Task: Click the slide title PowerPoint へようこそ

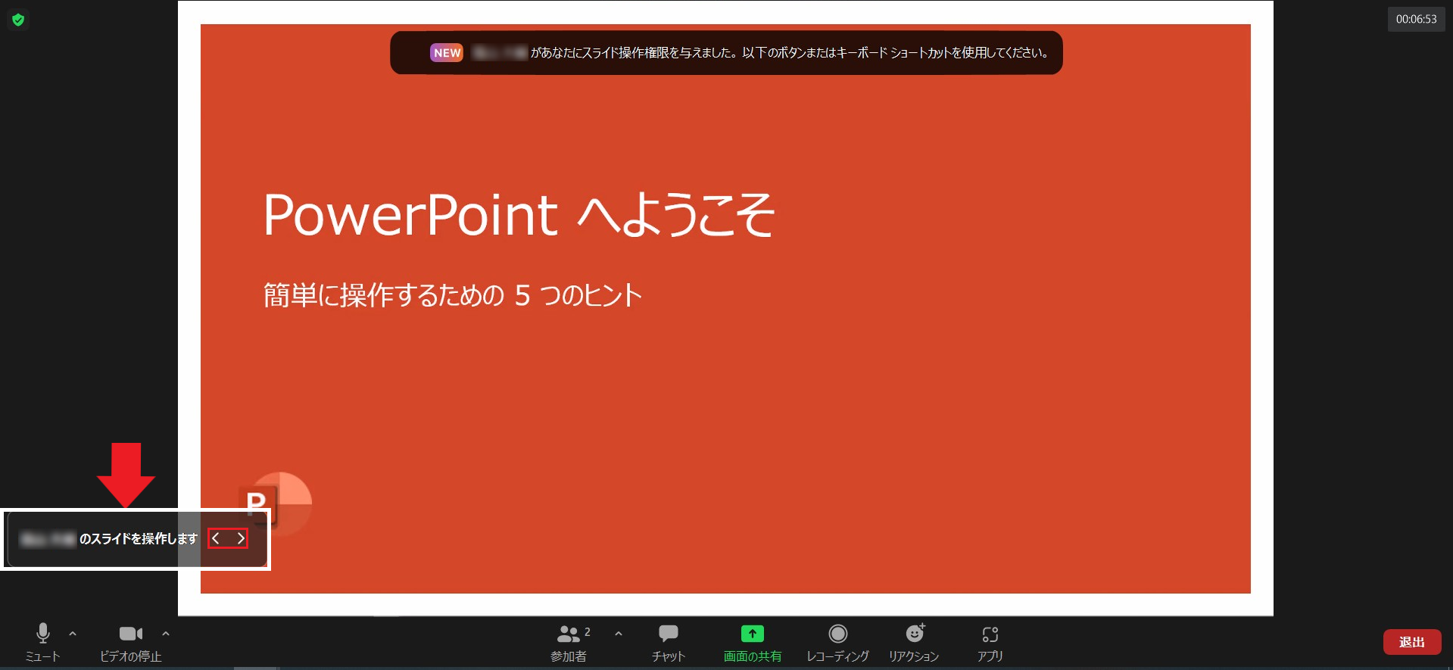Action: 519,214
